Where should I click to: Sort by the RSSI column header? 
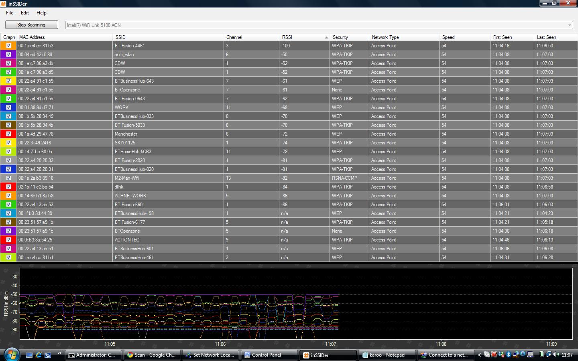(304, 37)
